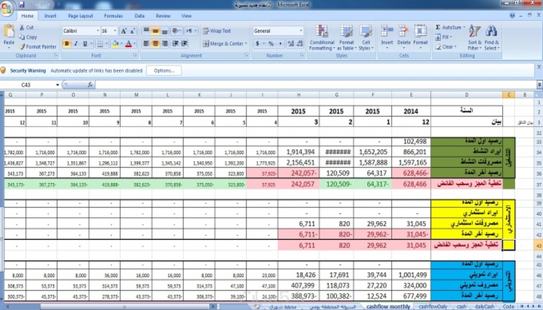
Task: Click the Delete cells icon
Action: click(x=404, y=31)
